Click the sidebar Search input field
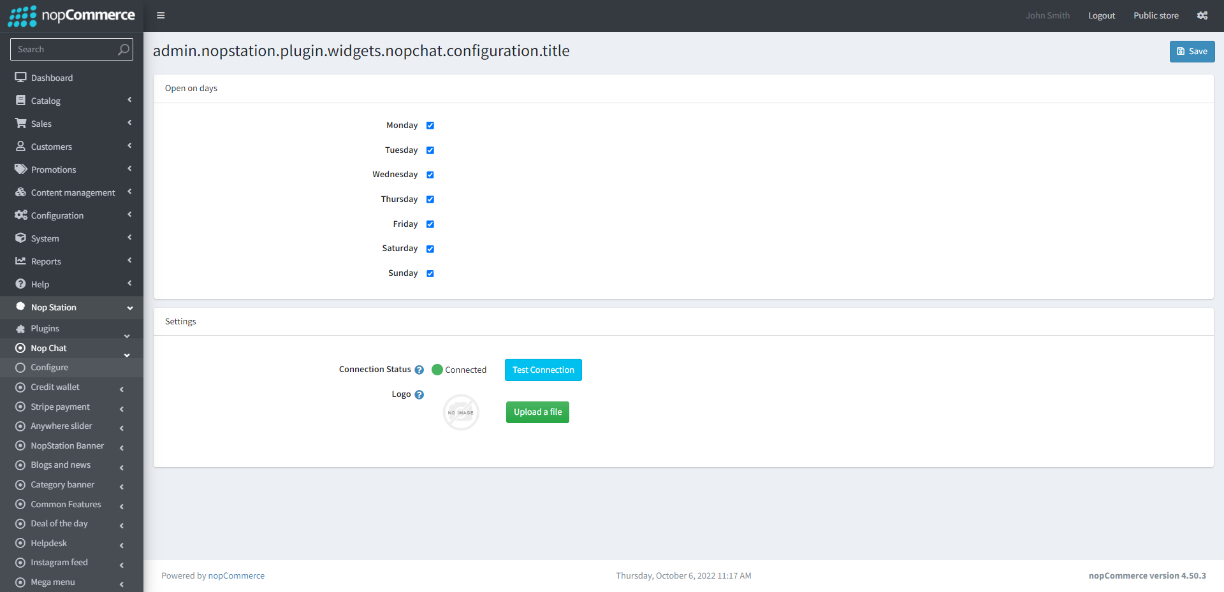Viewport: 1224px width, 592px height. pyautogui.click(x=71, y=49)
